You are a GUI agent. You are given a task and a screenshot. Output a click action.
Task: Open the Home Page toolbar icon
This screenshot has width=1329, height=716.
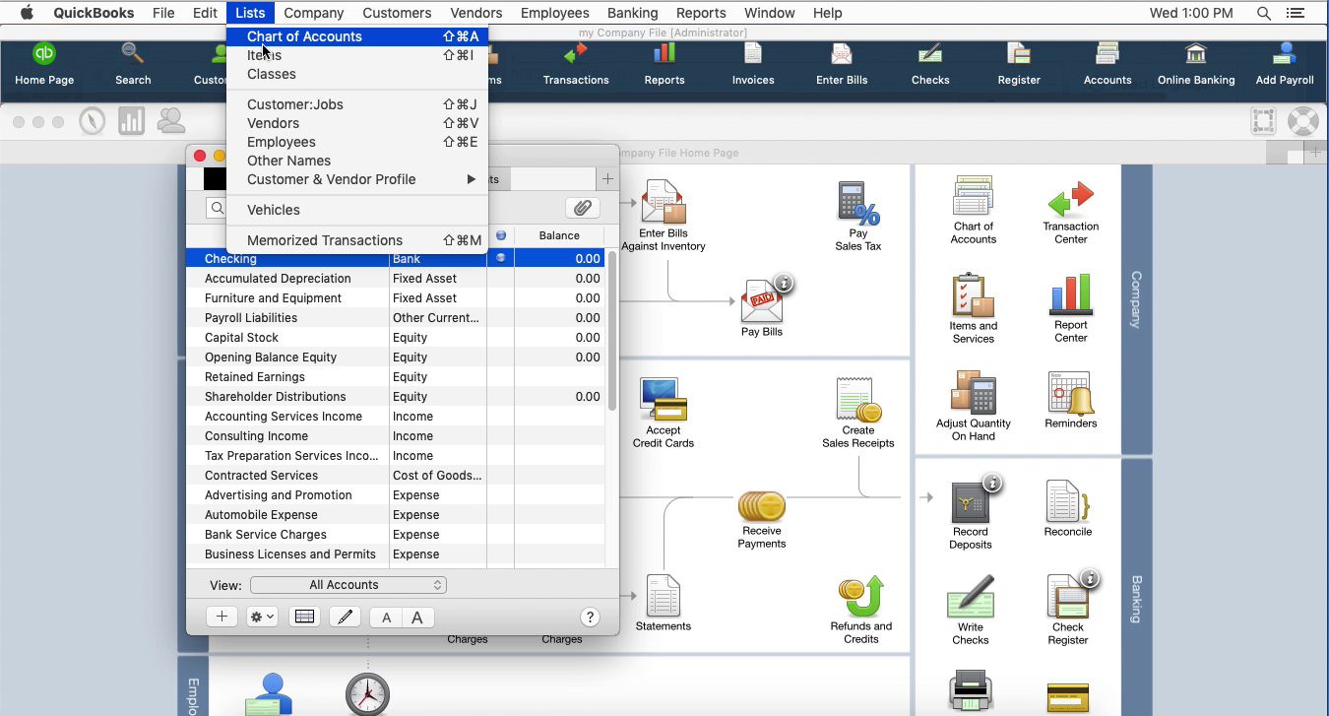(44, 64)
